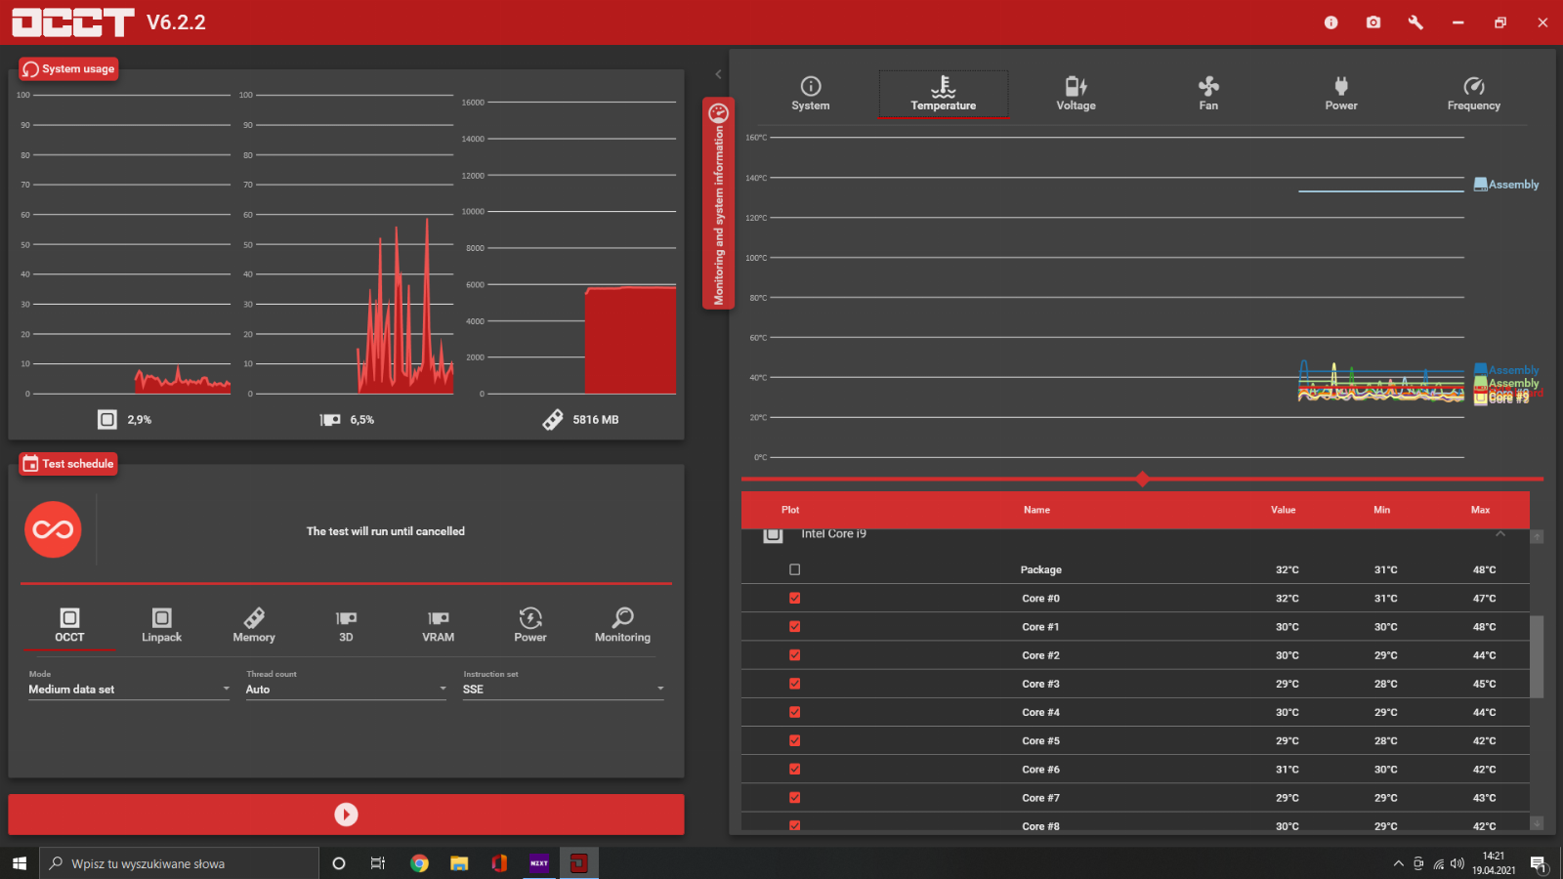Uncheck plot for Core #4
1563x879 pixels.
[x=794, y=712]
